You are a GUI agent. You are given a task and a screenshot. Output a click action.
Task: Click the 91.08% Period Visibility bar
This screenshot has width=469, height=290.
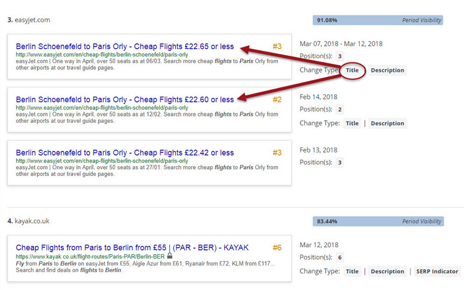[378, 20]
